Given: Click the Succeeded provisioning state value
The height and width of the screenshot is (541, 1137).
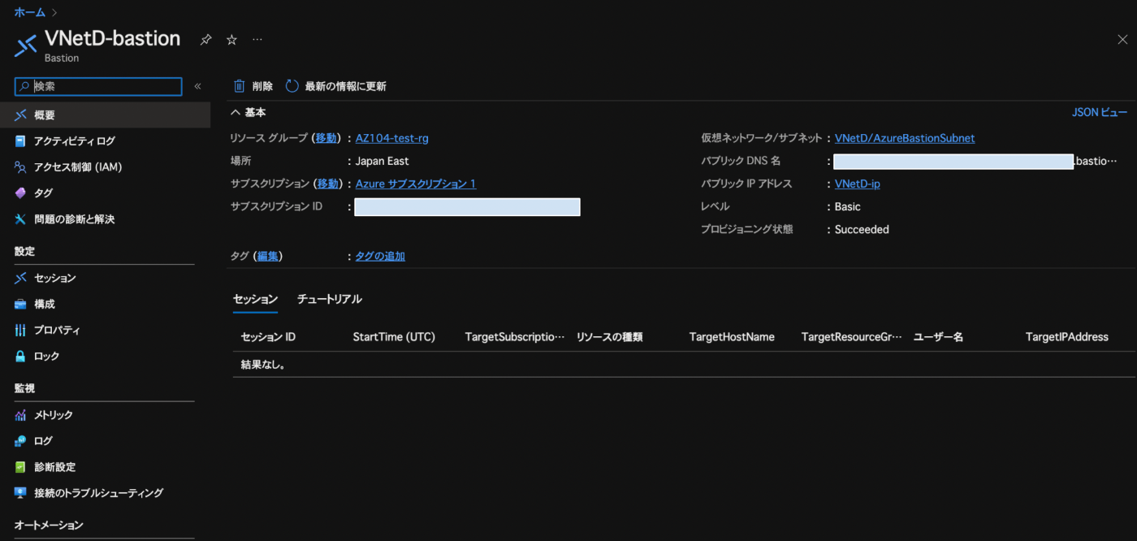Looking at the screenshot, I should coord(862,229).
